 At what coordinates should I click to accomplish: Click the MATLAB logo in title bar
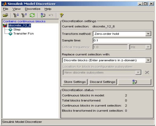coord(5,4)
